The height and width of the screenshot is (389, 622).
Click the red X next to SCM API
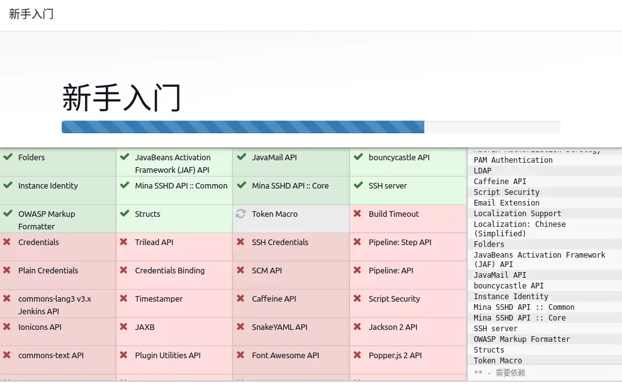click(240, 270)
